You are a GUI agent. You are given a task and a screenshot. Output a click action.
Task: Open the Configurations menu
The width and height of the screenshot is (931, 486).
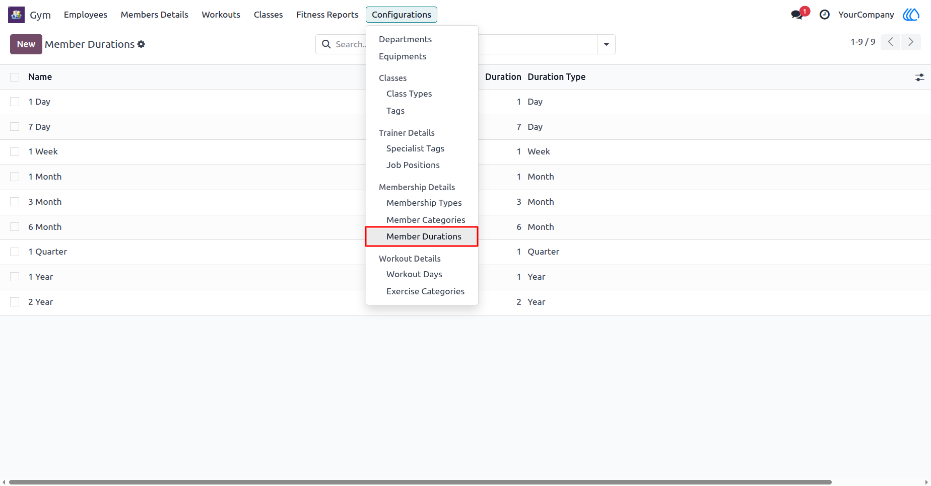click(402, 15)
